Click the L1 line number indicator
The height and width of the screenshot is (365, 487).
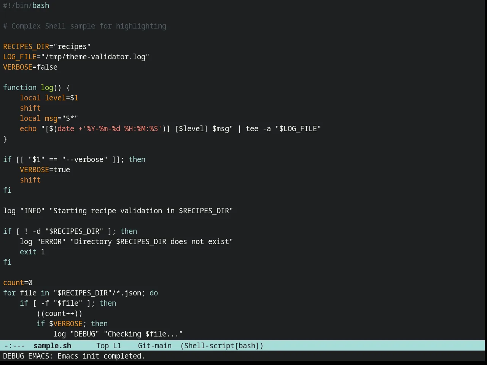coord(117,346)
